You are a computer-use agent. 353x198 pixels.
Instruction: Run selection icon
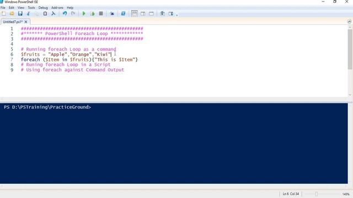pos(92,14)
